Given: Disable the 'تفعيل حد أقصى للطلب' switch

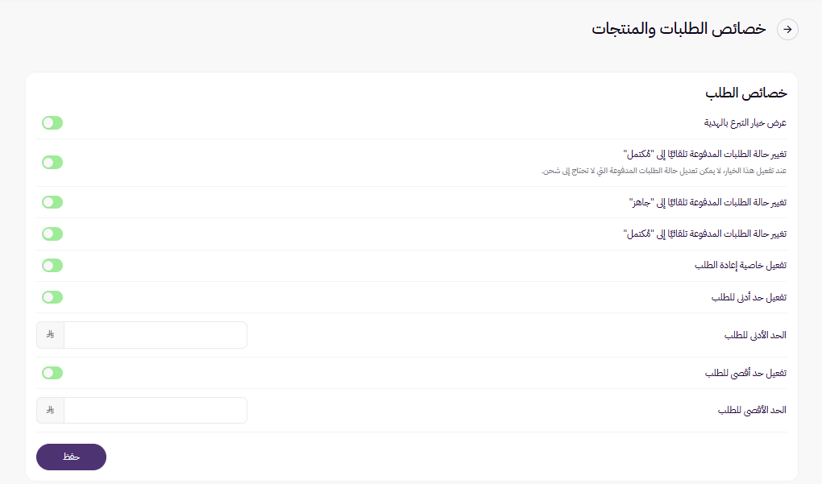Looking at the screenshot, I should 52,373.
